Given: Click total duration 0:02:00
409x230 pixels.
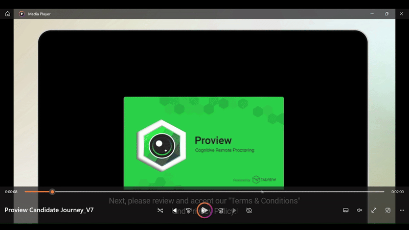Looking at the screenshot, I should [397, 192].
